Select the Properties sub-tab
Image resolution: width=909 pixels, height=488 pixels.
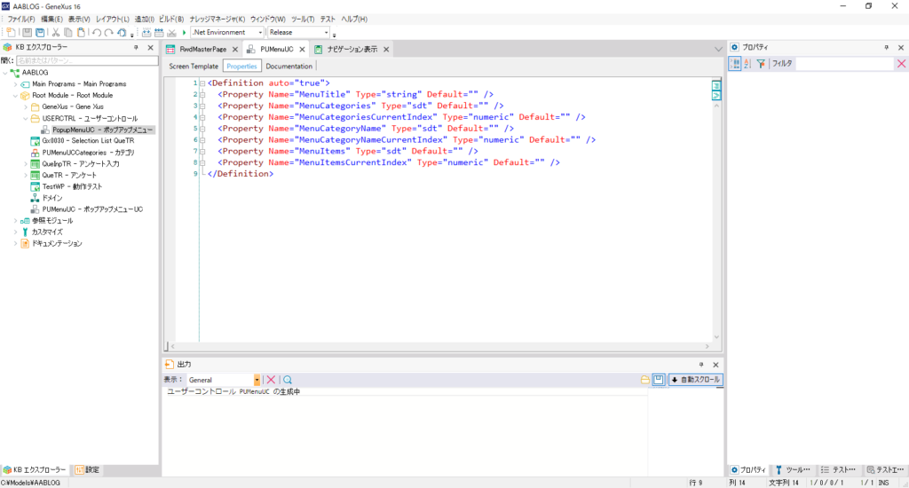[x=241, y=66]
